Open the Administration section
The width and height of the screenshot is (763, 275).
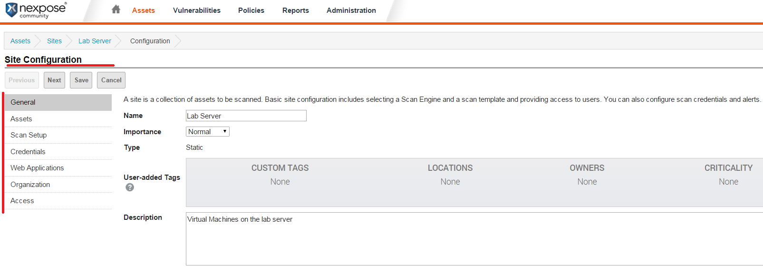pos(351,10)
